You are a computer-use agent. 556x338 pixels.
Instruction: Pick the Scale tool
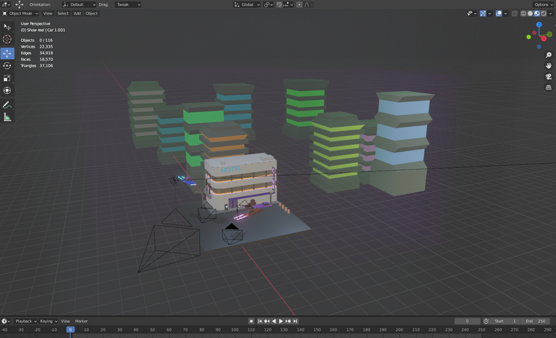pos(7,78)
